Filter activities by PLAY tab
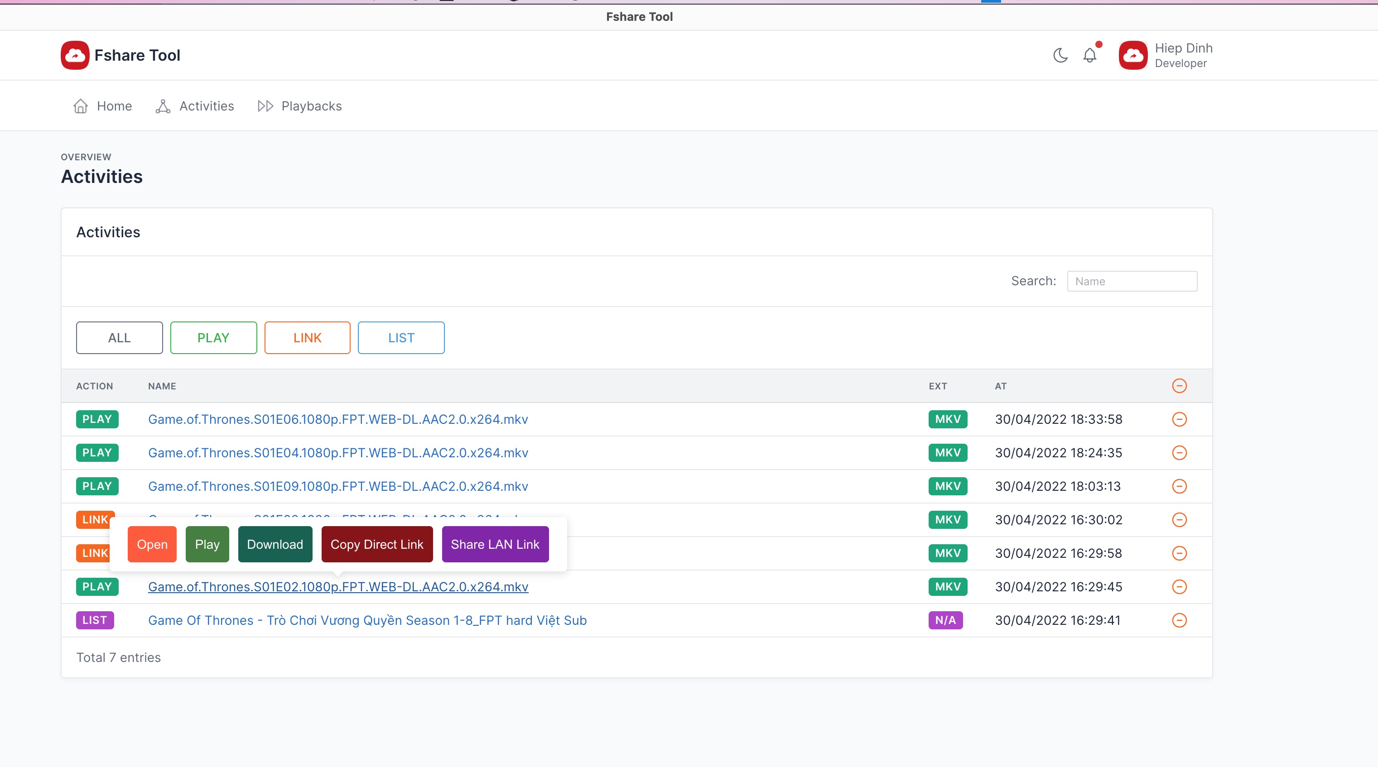This screenshot has width=1378, height=767. click(x=212, y=337)
